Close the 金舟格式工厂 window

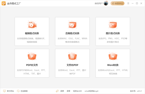[141, 3]
